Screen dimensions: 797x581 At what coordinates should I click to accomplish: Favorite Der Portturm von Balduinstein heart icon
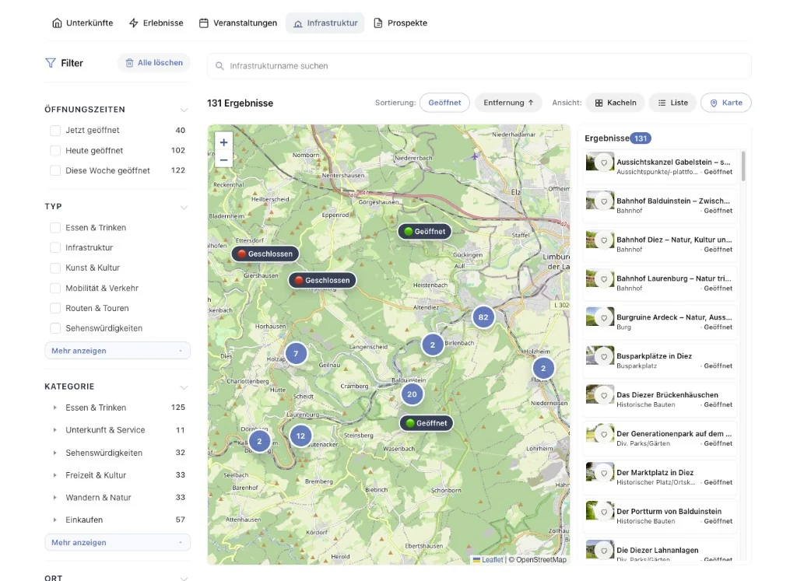tap(604, 512)
